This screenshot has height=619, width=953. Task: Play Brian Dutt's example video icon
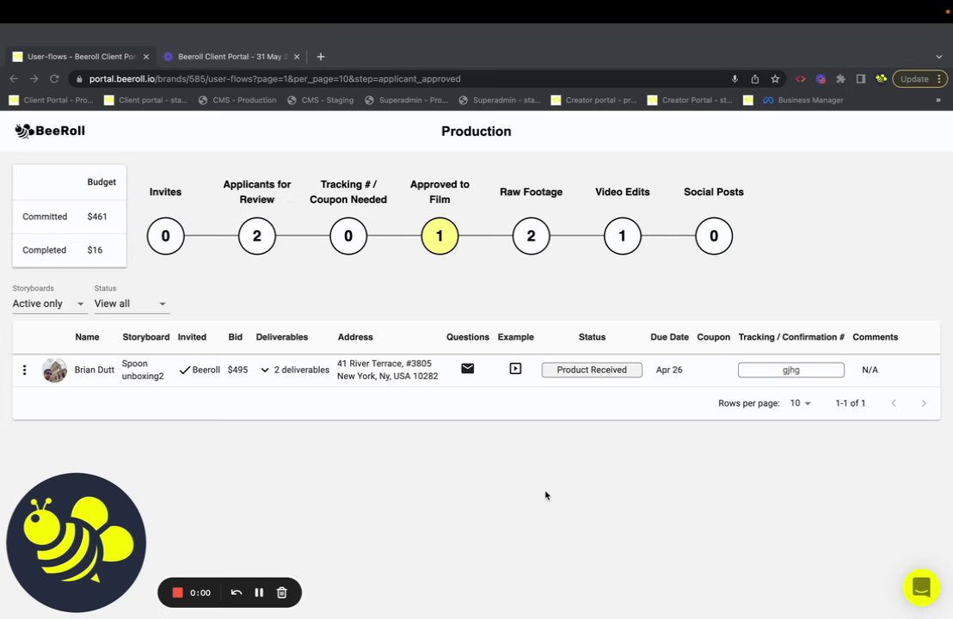click(515, 368)
